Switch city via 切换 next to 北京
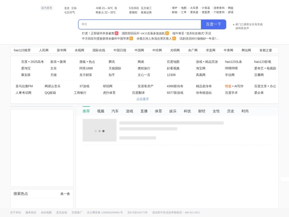The height and width of the screenshot is (217, 289). coord(74,8)
